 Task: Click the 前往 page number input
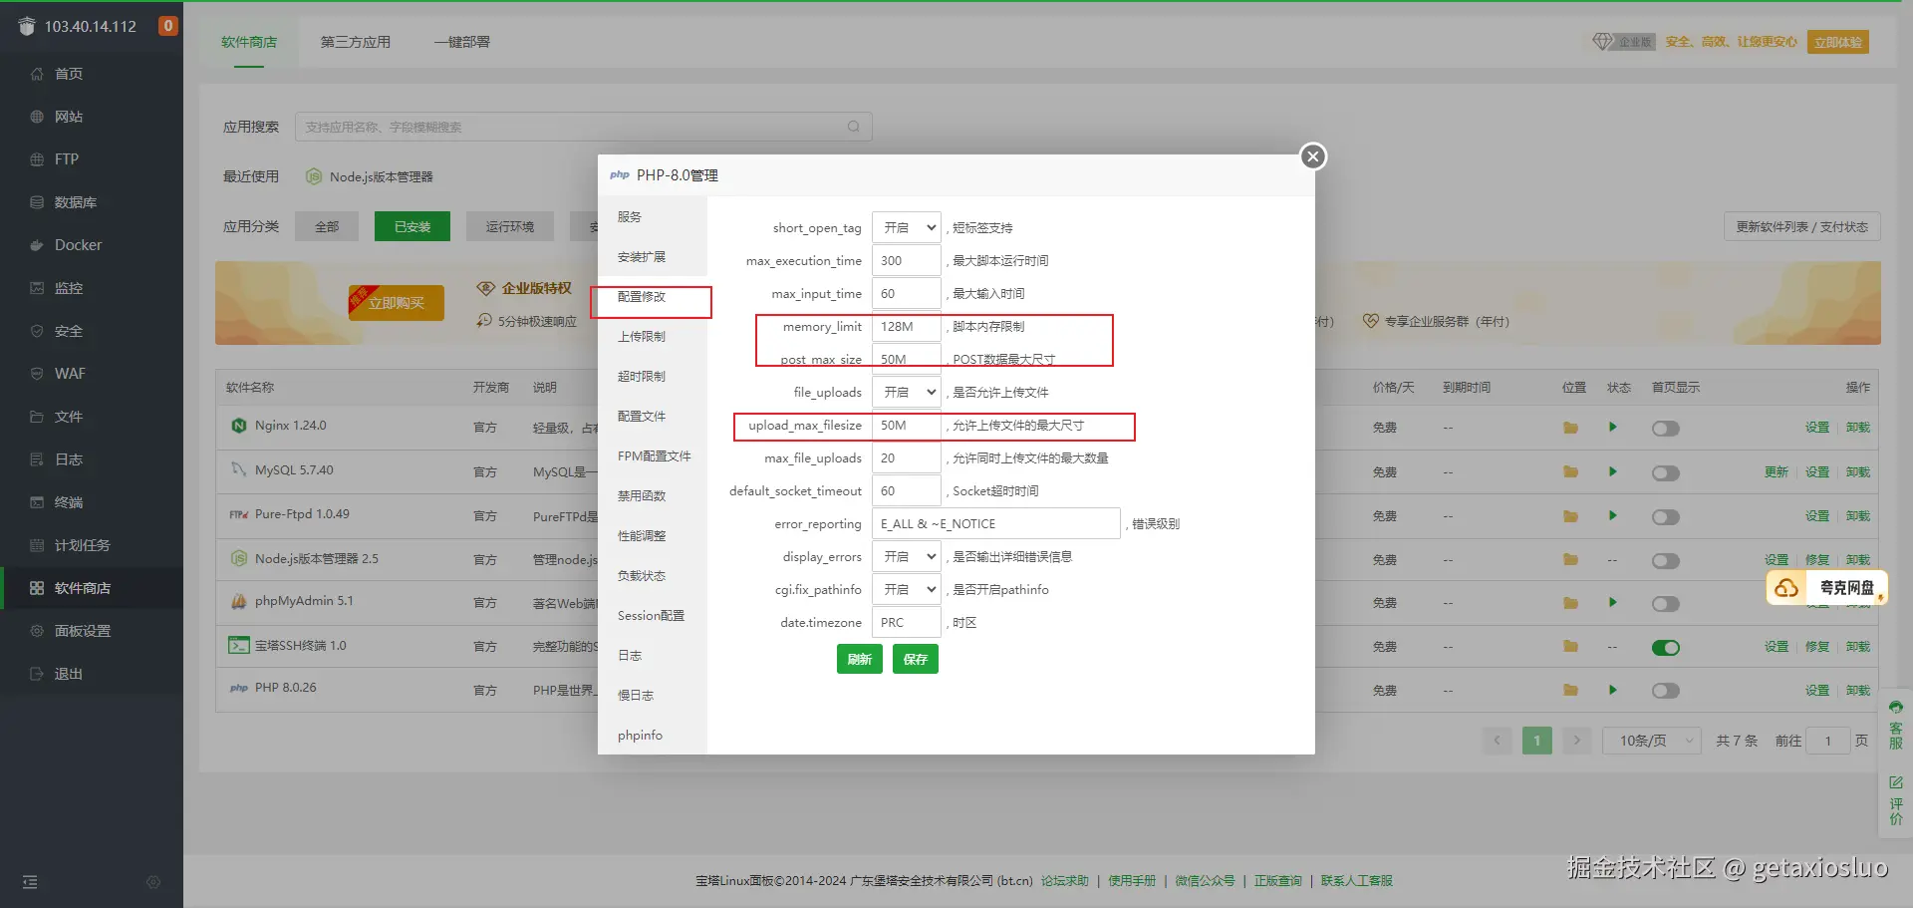coord(1829,741)
